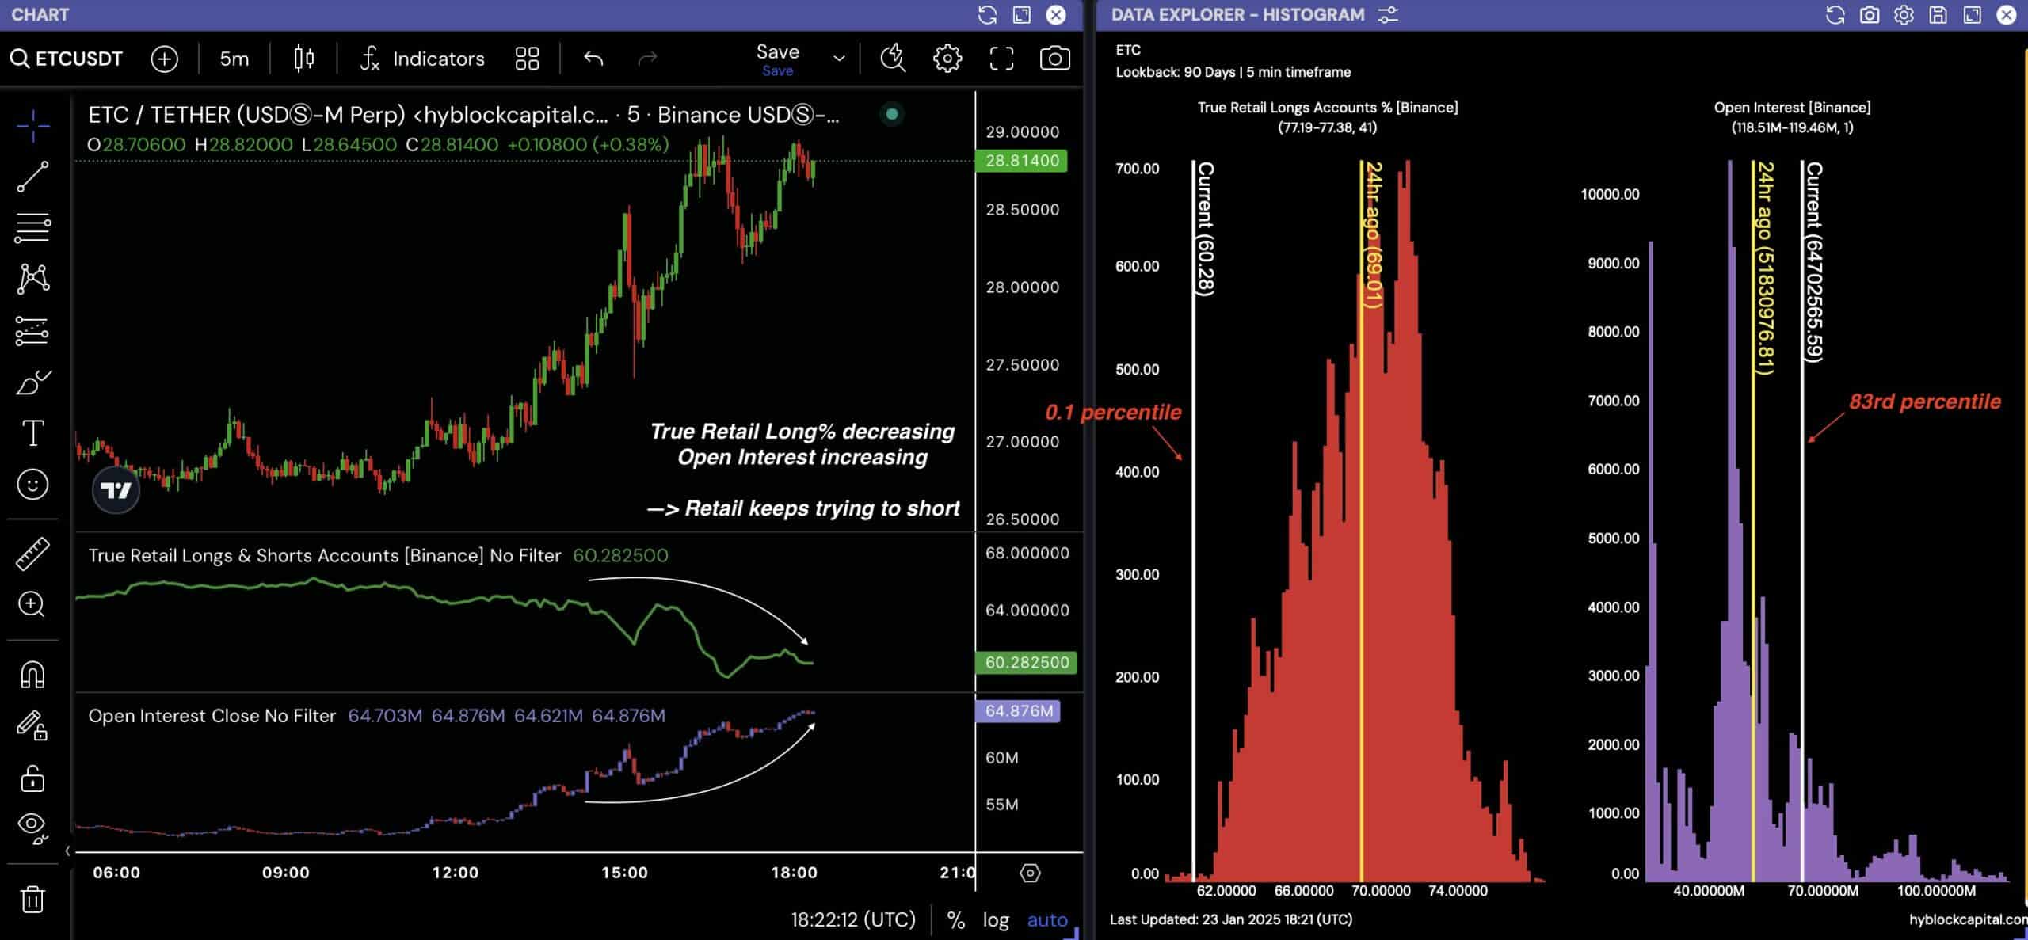Collapse the left drawing toolbar arrow

pos(67,851)
